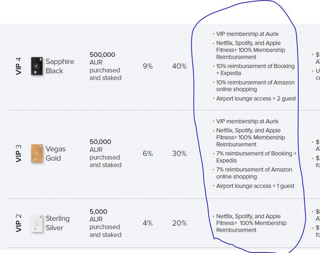Click the 50,000 AUR staking requirement
320x253 pixels.
[105, 153]
